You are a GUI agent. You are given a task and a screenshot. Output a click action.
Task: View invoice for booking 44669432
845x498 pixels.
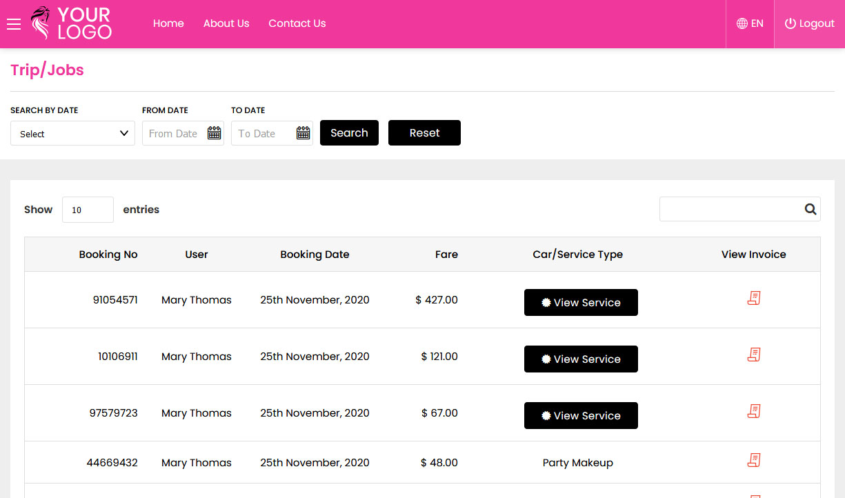click(x=754, y=460)
